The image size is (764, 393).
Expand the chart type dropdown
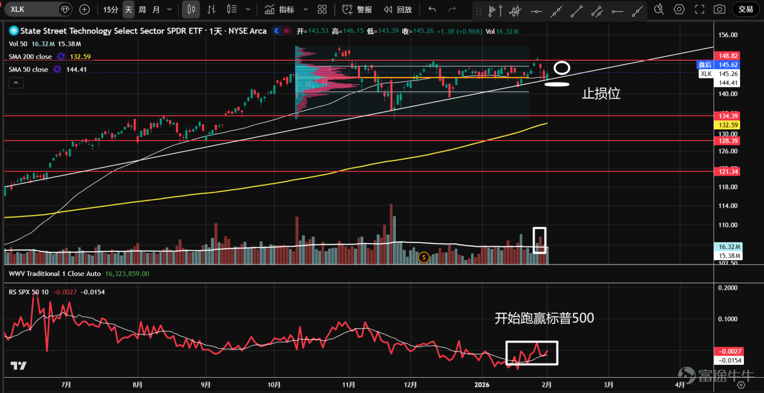[248, 10]
